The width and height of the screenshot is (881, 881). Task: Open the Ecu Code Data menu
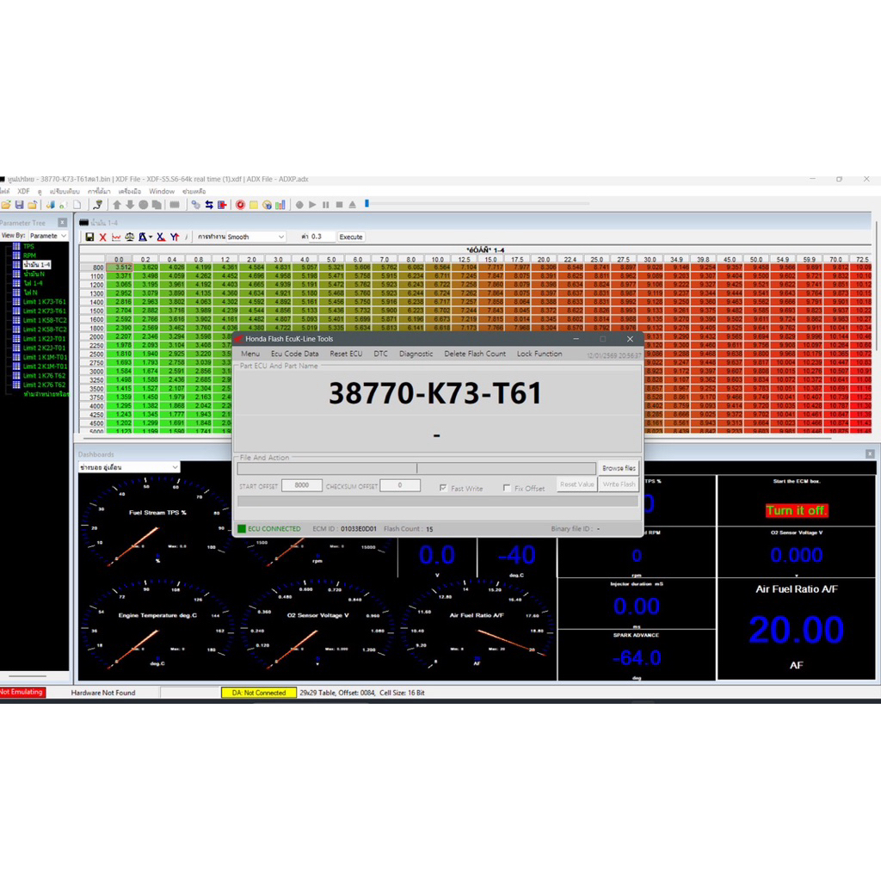coord(294,354)
